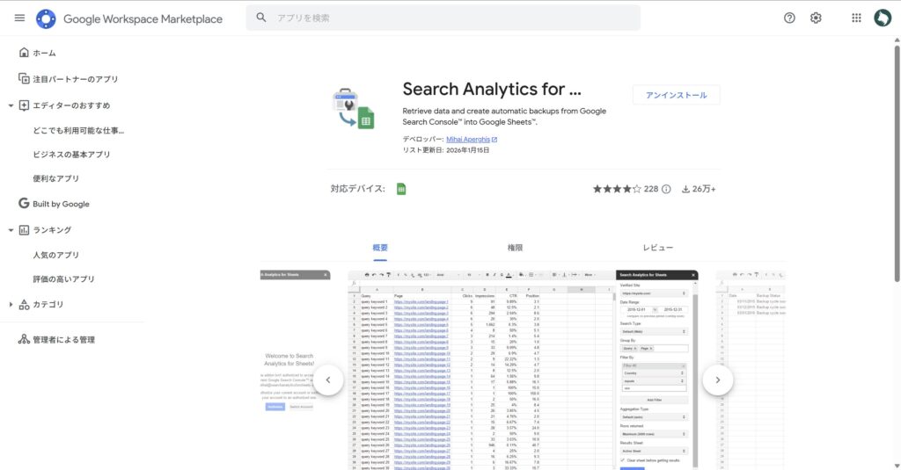This screenshot has width=901, height=470.
Task: Click the rating info icon next to 228
Action: coord(666,189)
